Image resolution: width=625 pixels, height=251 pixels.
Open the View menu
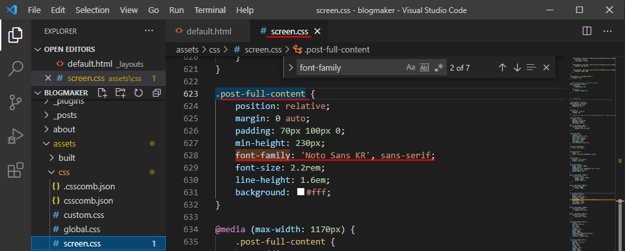tap(129, 10)
